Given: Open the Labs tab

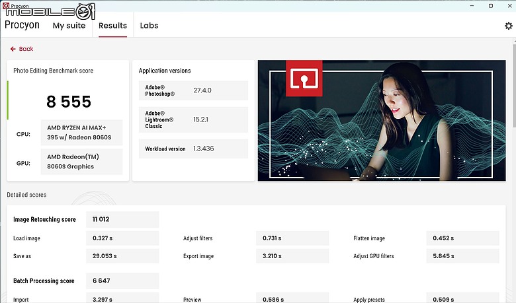Looking at the screenshot, I should pyautogui.click(x=149, y=26).
